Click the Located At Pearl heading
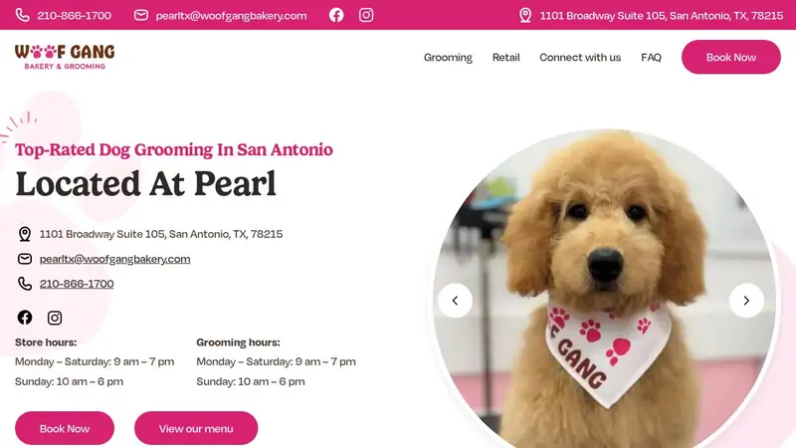 point(145,183)
